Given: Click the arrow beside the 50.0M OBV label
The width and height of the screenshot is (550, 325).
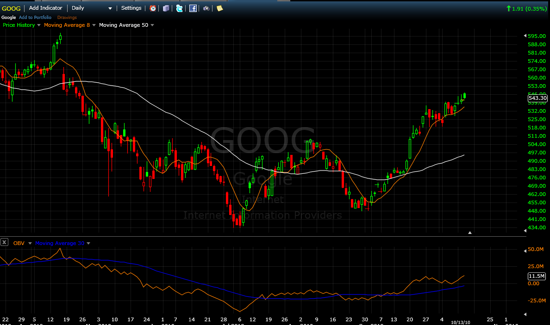Looking at the screenshot, I should pyautogui.click(x=525, y=251).
